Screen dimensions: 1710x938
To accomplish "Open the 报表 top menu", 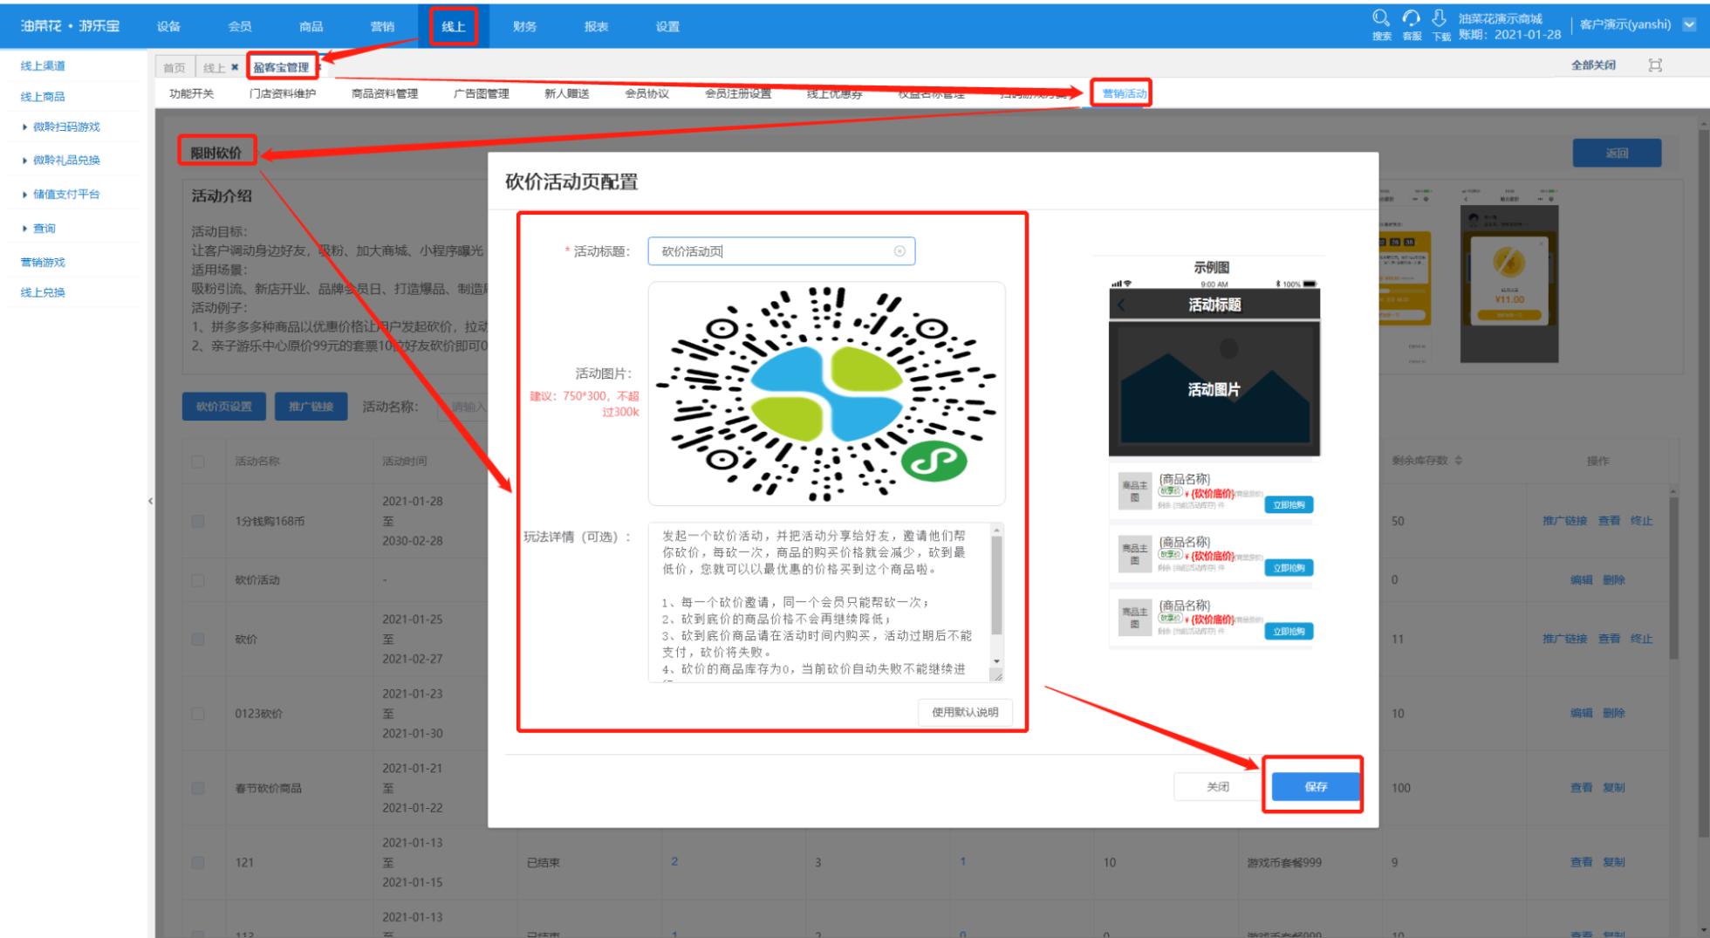I will [596, 26].
